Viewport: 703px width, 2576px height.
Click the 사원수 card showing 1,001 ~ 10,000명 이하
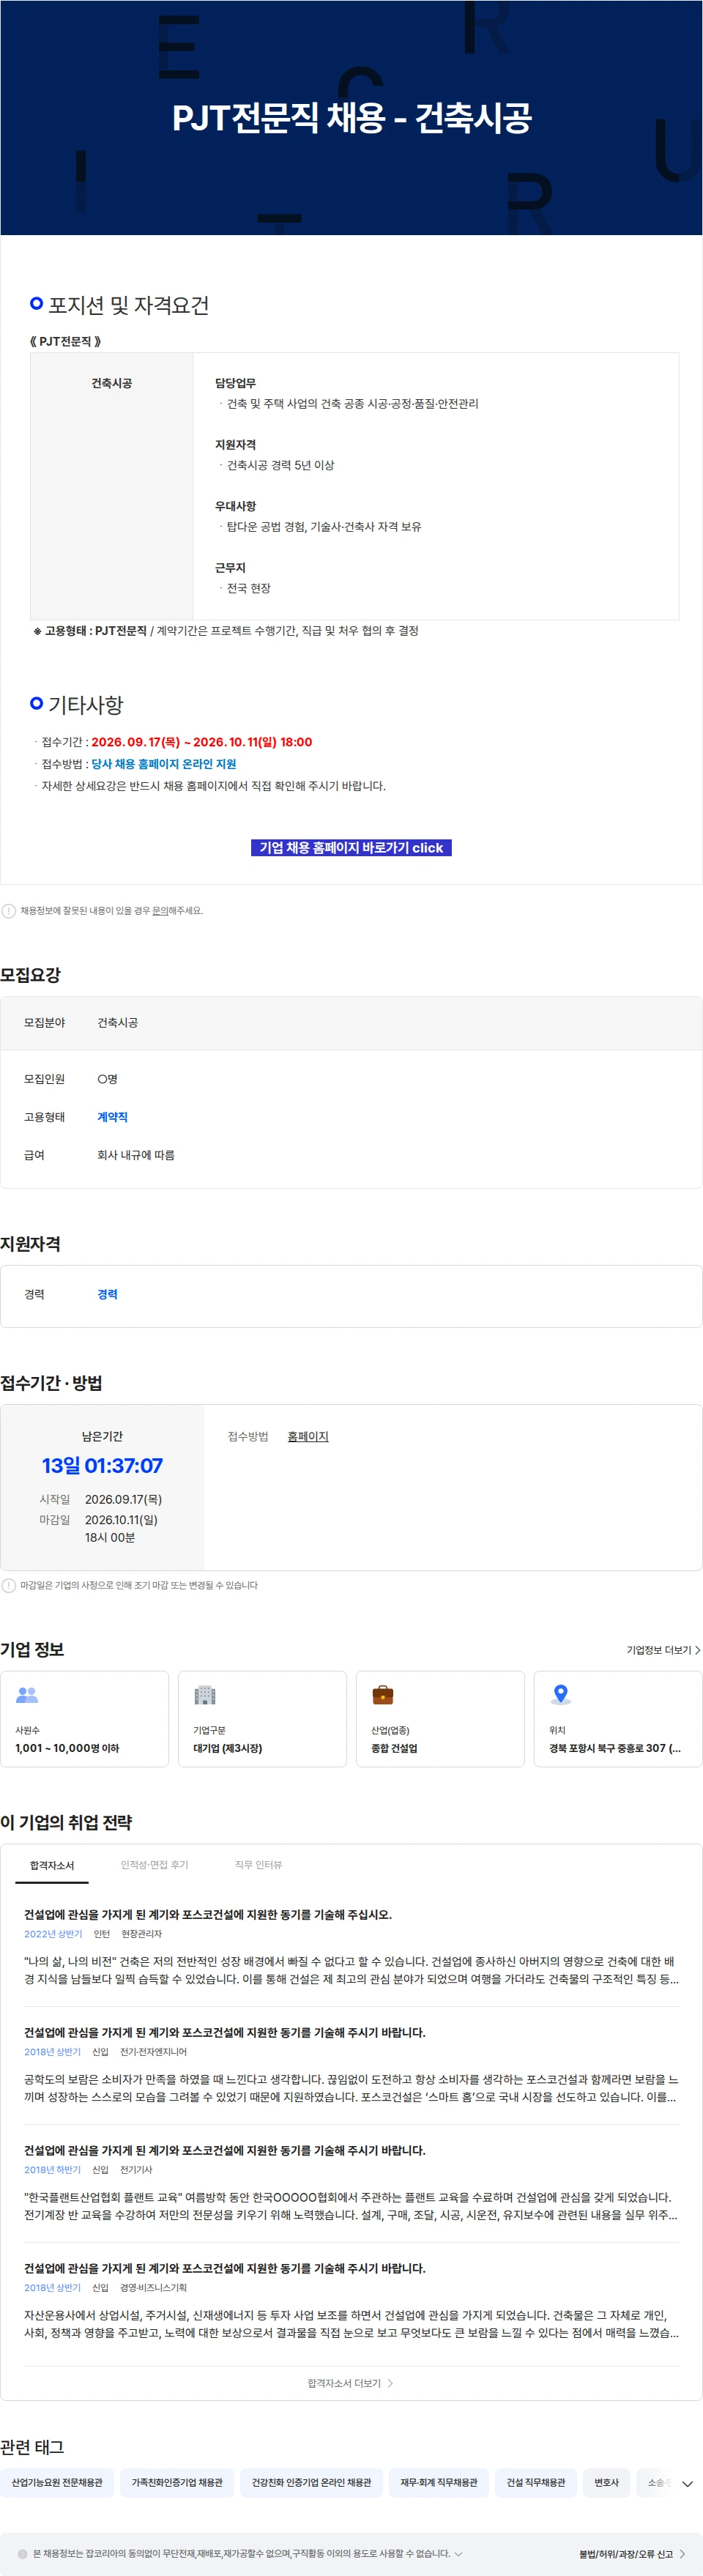pyautogui.click(x=85, y=1719)
